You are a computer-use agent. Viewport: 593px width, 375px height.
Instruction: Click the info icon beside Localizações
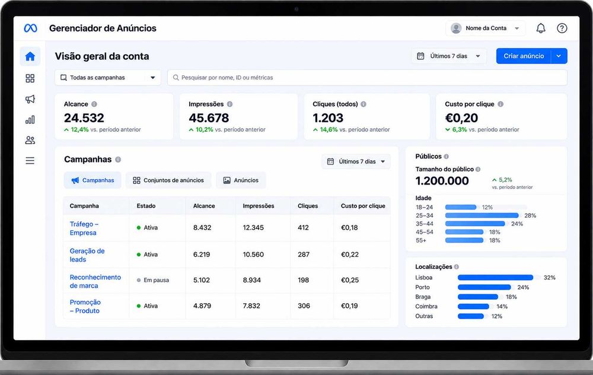click(457, 267)
